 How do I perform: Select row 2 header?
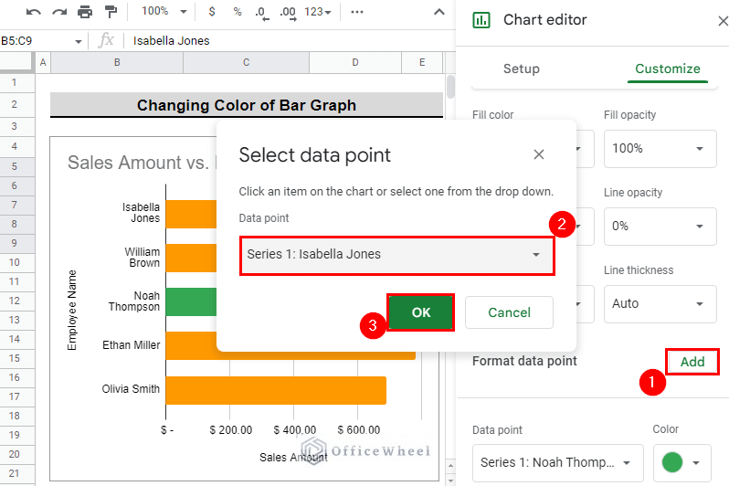(15, 104)
